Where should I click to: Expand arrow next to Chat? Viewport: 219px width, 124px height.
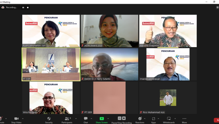point(91,118)
